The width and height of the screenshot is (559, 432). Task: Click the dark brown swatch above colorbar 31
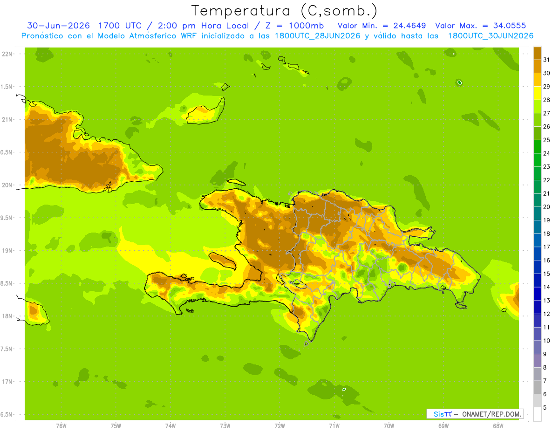(x=538, y=53)
